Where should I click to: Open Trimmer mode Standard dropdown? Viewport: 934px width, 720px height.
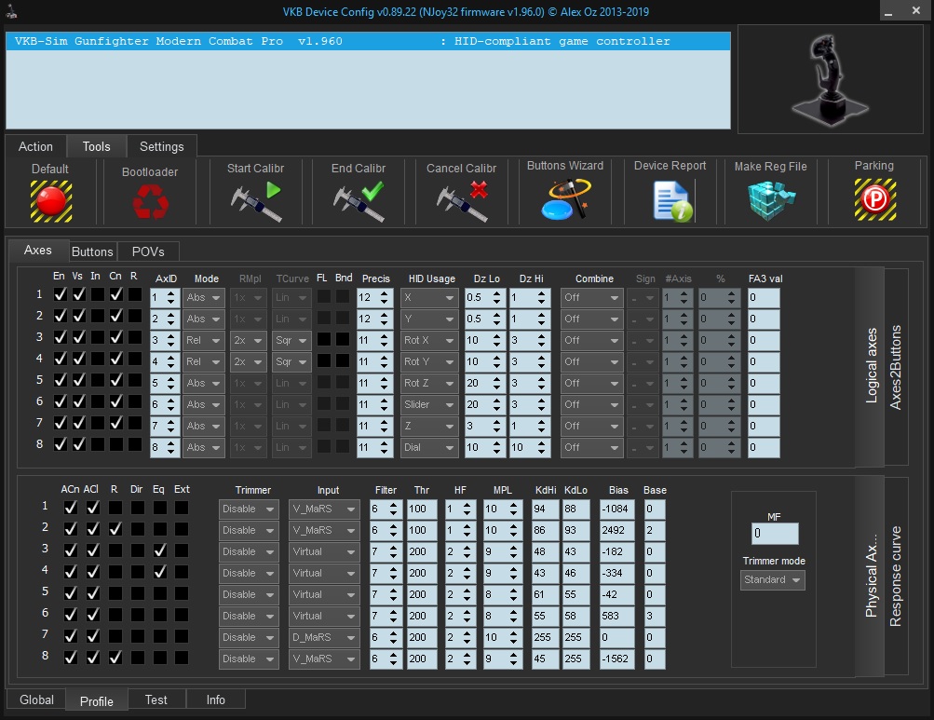pos(773,580)
